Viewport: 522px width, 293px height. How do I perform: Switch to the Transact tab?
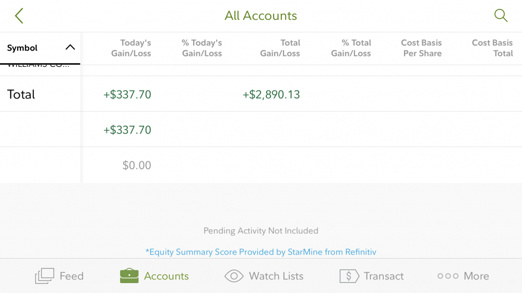tap(384, 276)
